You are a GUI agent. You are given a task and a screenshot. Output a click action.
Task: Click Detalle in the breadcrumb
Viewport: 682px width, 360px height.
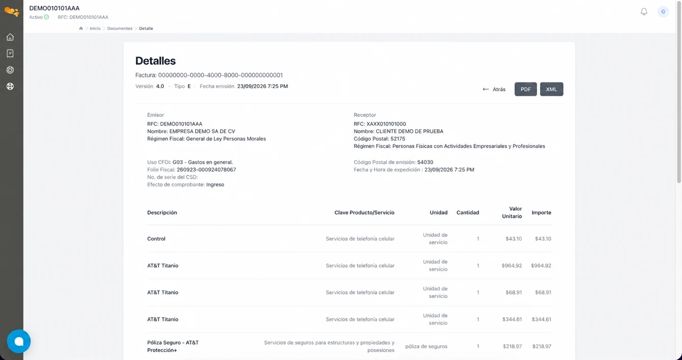pyautogui.click(x=146, y=28)
